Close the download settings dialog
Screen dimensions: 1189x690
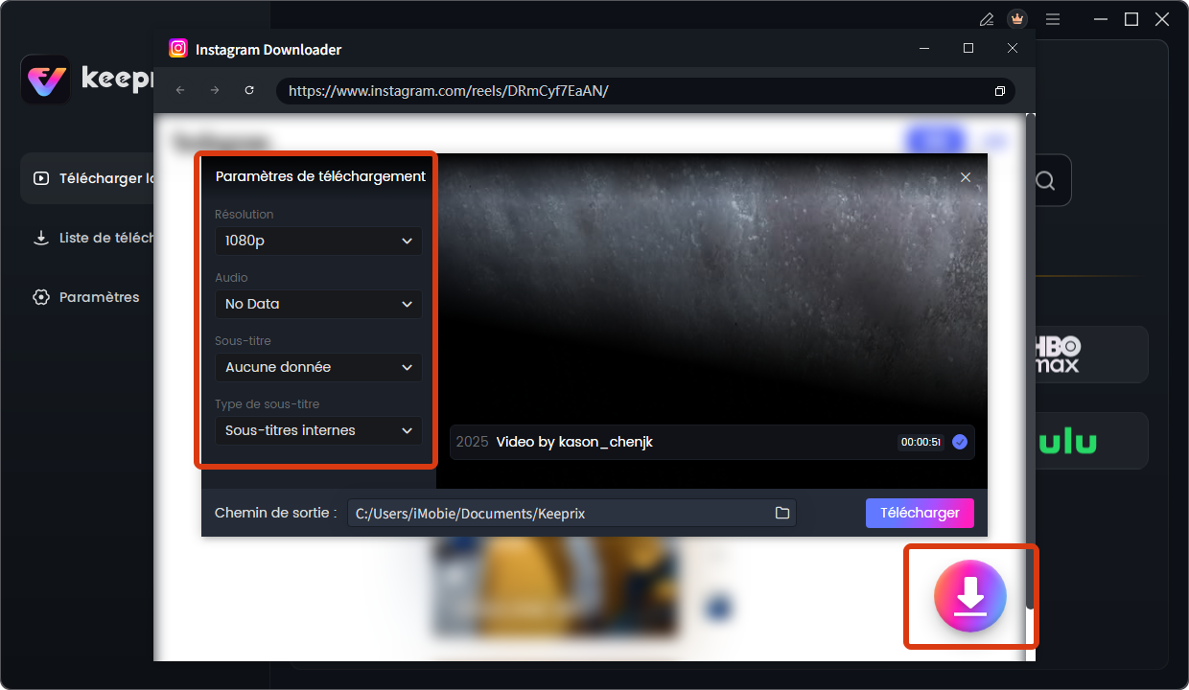[x=966, y=177]
